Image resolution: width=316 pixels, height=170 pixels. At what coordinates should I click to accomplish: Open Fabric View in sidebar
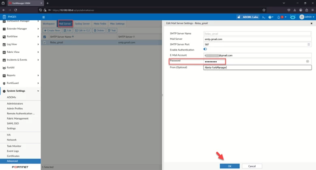(x=13, y=52)
